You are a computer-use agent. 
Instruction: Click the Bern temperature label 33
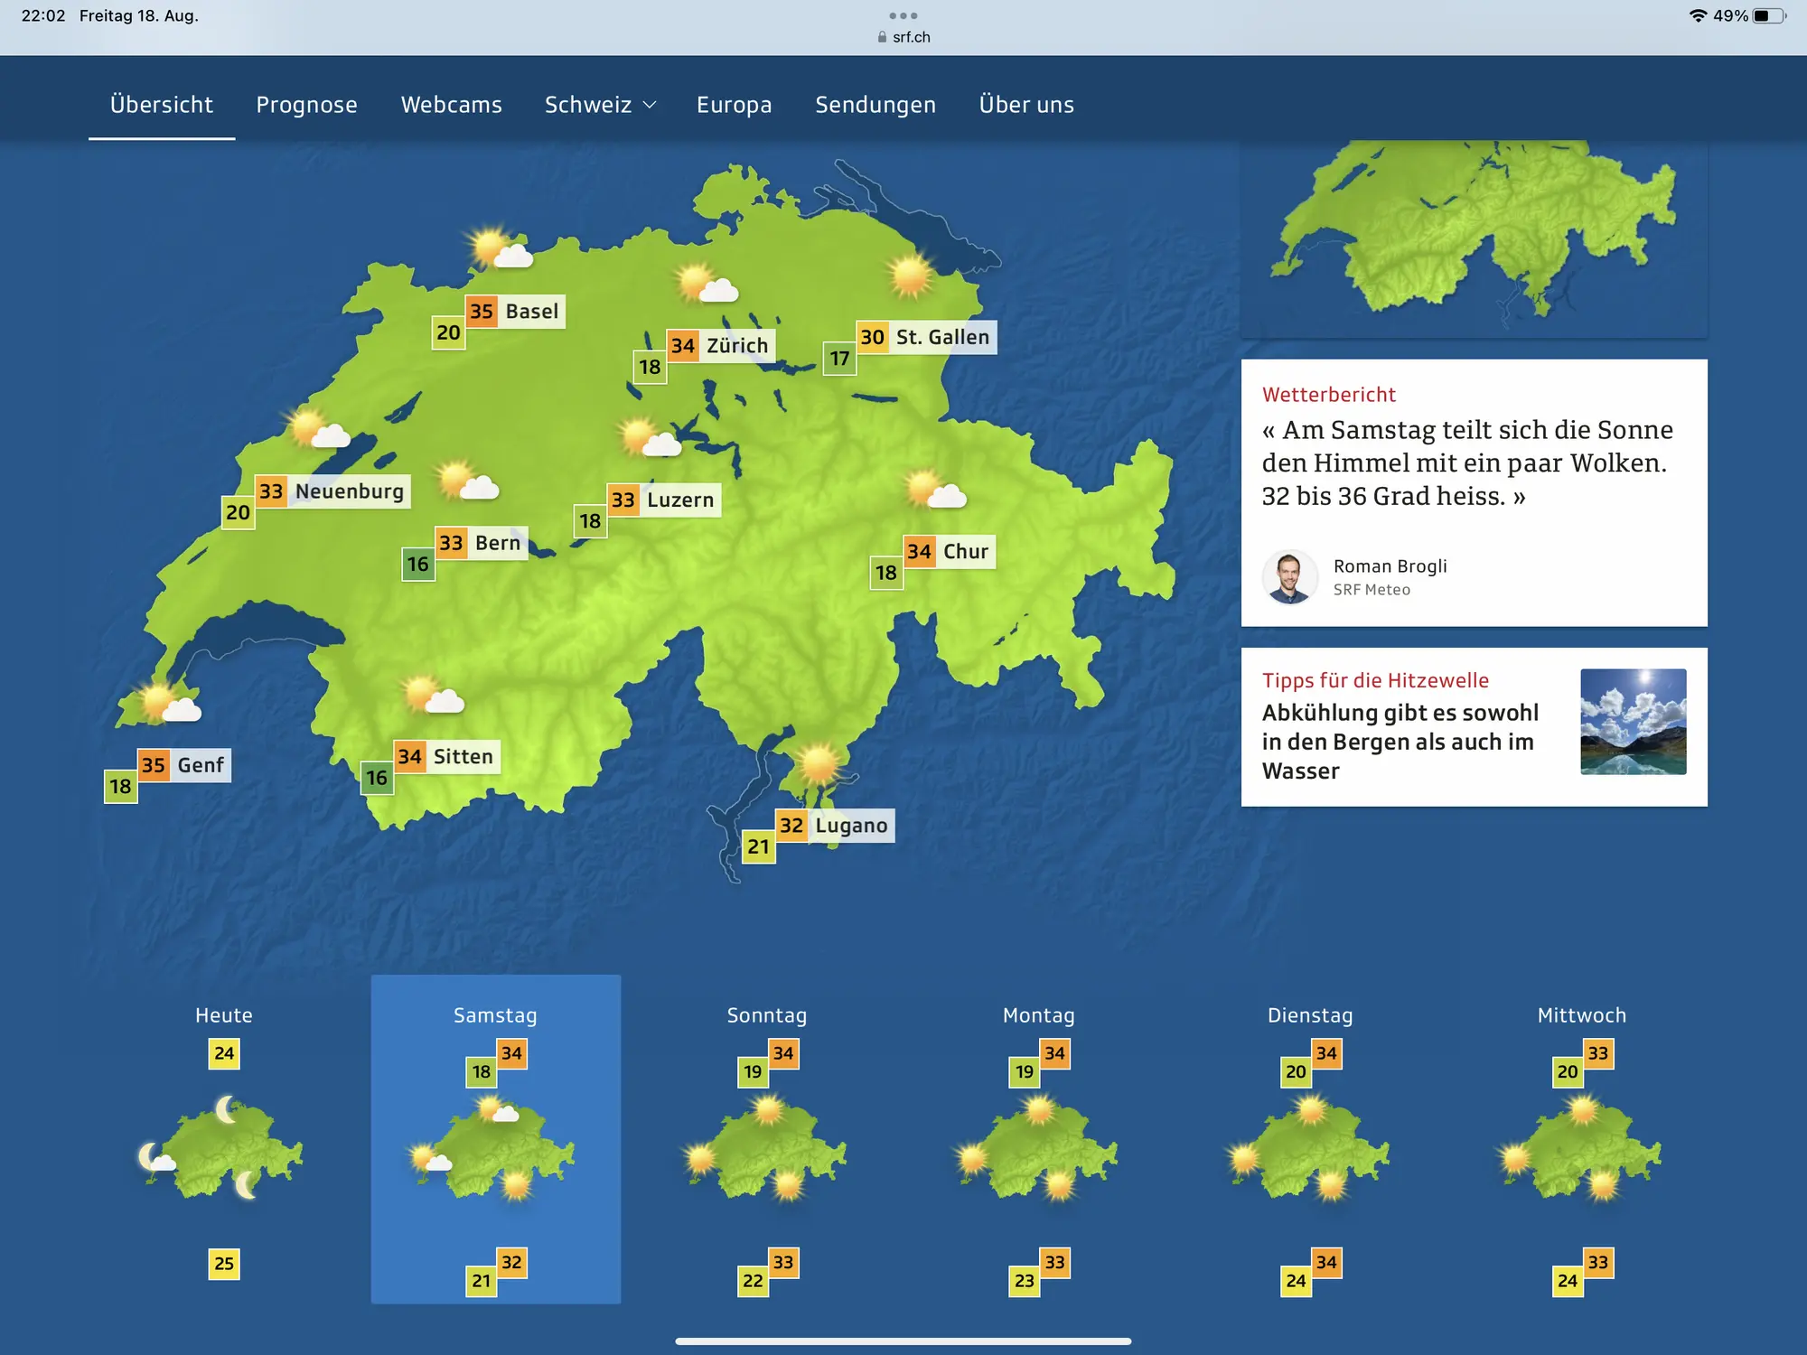(x=451, y=543)
